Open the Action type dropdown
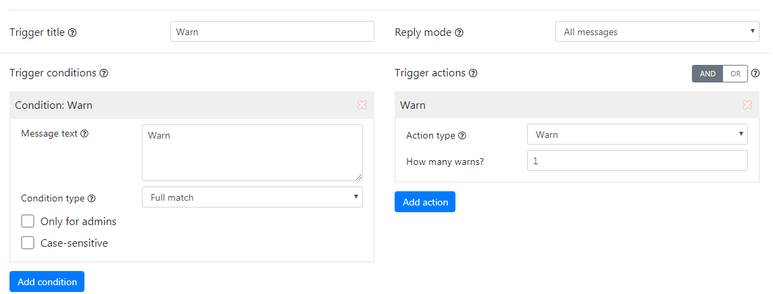Image resolution: width=773 pixels, height=294 pixels. point(637,134)
